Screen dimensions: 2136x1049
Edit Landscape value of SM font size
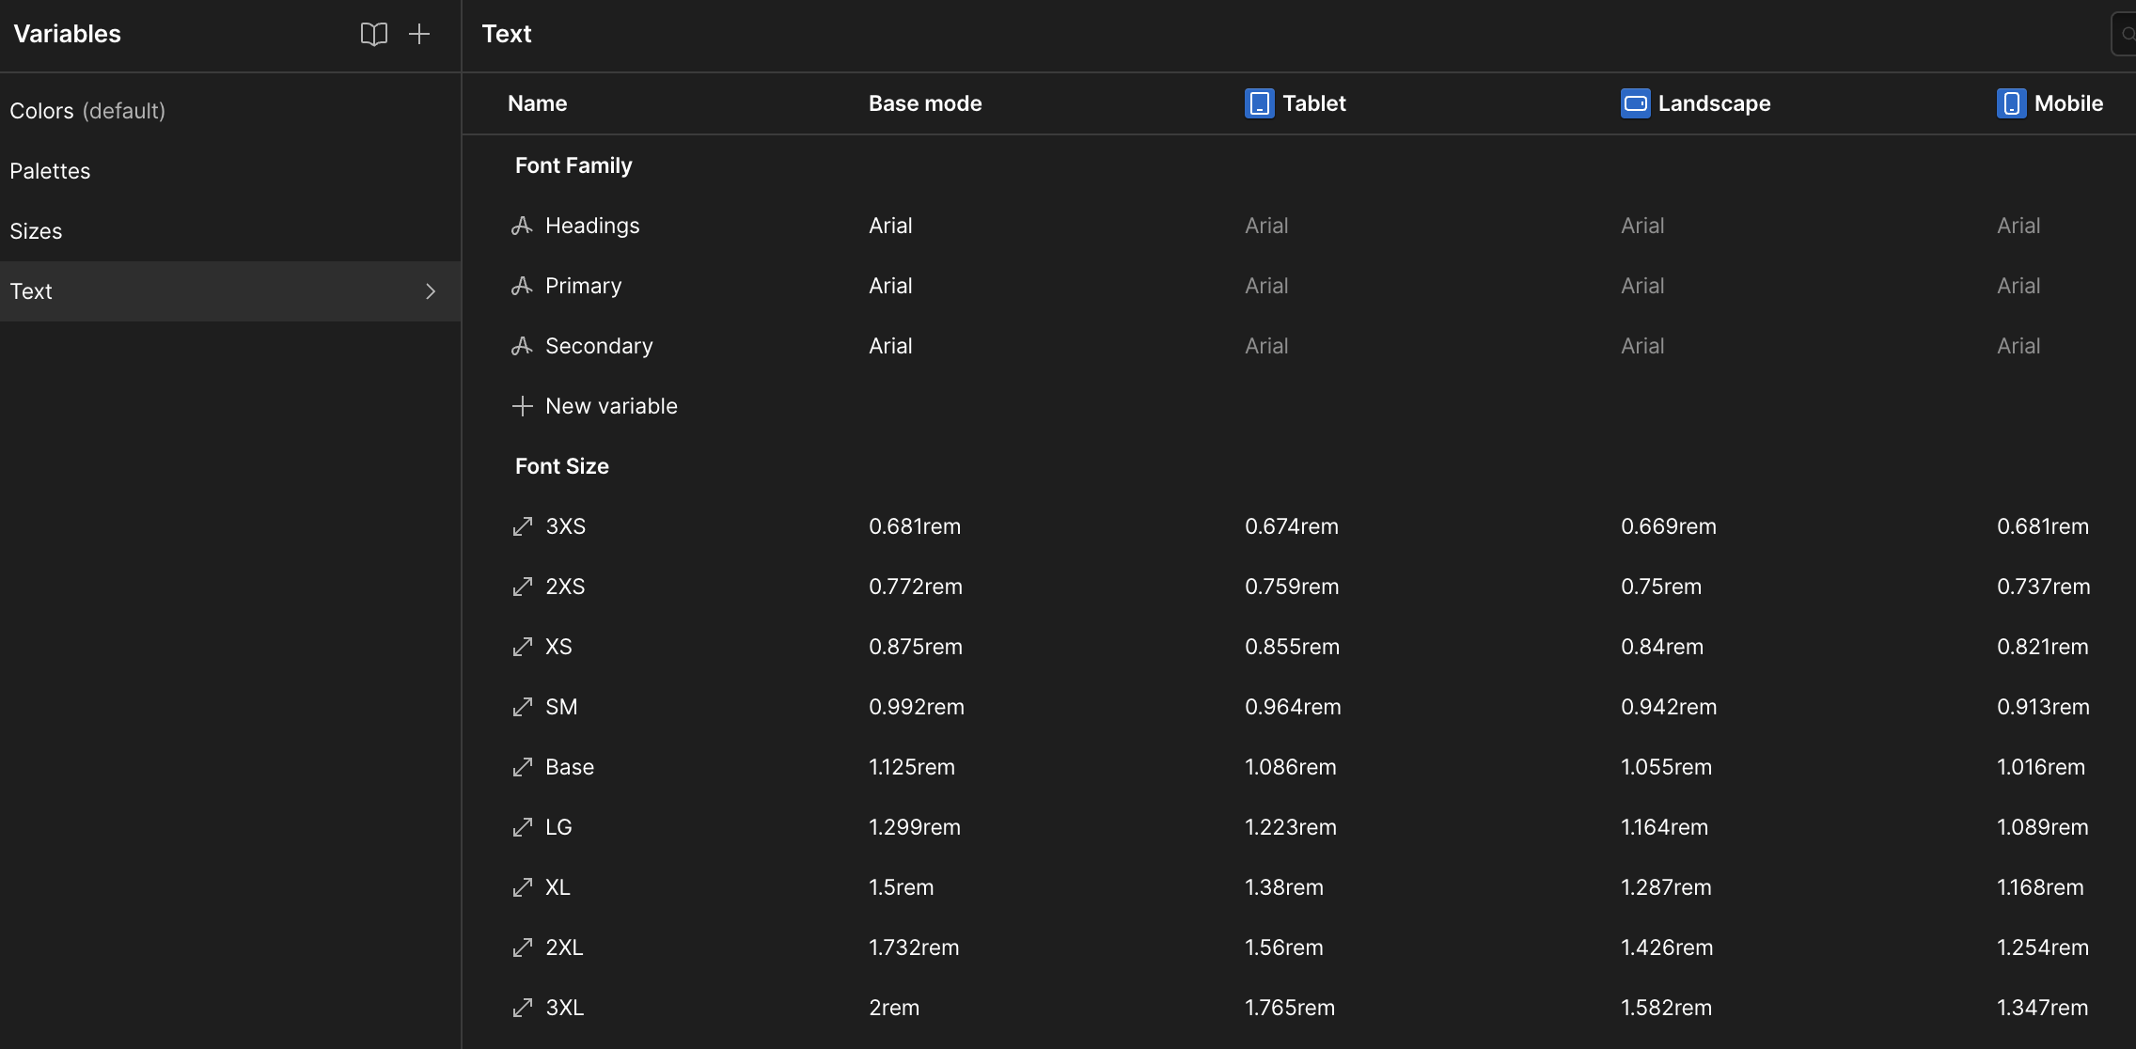coord(1668,707)
